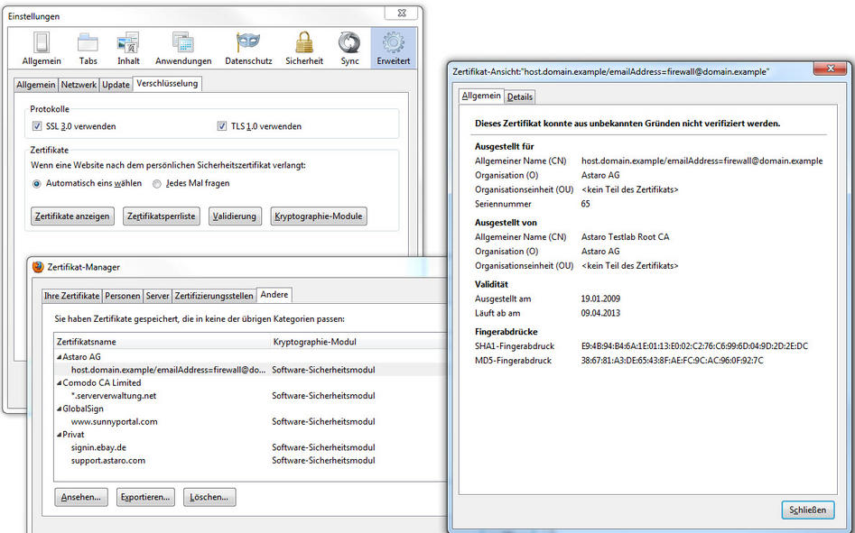Collapse the Privat tree group

(x=59, y=435)
